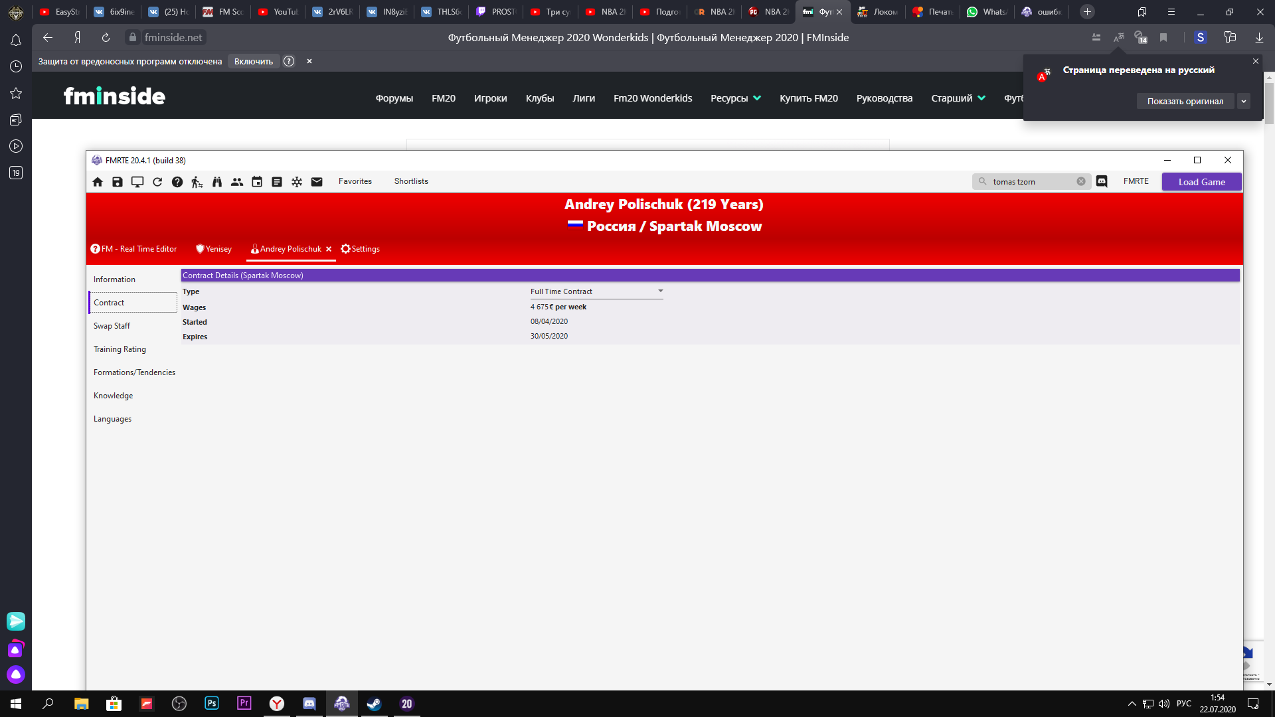Open FM20 in site navigation
1275x717 pixels.
tap(443, 98)
